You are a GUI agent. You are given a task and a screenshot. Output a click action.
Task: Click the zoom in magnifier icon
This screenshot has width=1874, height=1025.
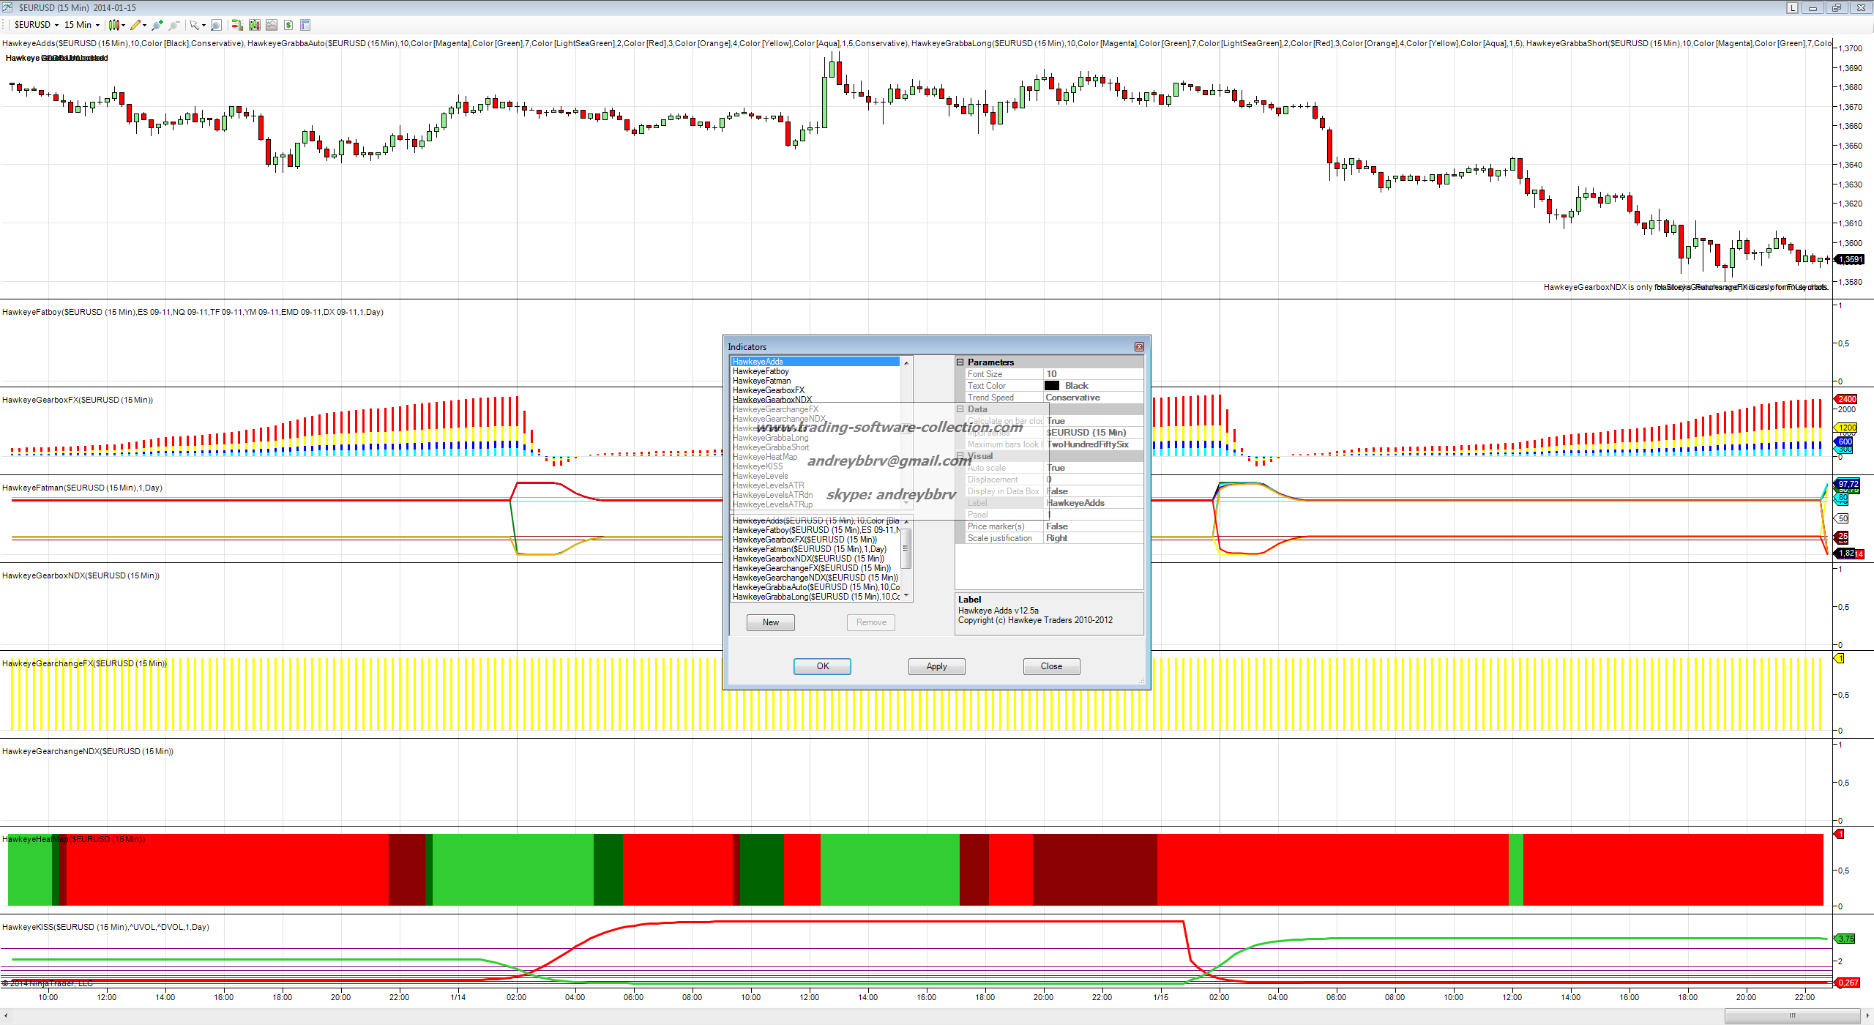(157, 25)
